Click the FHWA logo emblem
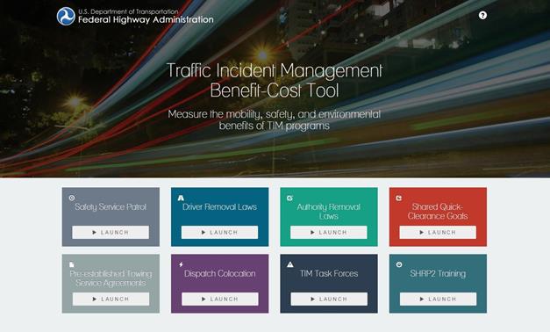The height and width of the screenshot is (332, 550). coord(66,16)
